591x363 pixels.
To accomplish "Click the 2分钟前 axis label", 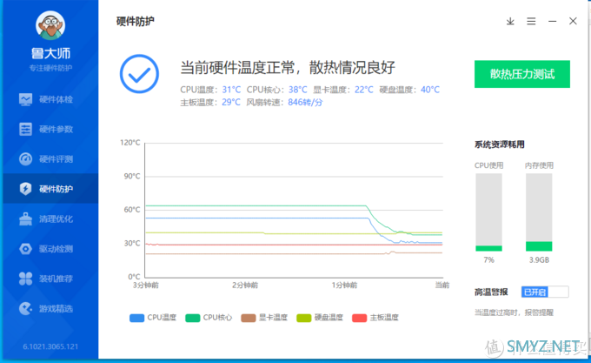I will [245, 285].
